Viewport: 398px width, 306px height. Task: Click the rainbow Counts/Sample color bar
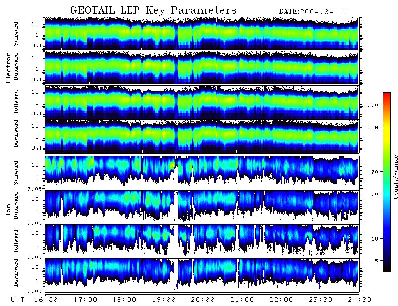click(387, 182)
